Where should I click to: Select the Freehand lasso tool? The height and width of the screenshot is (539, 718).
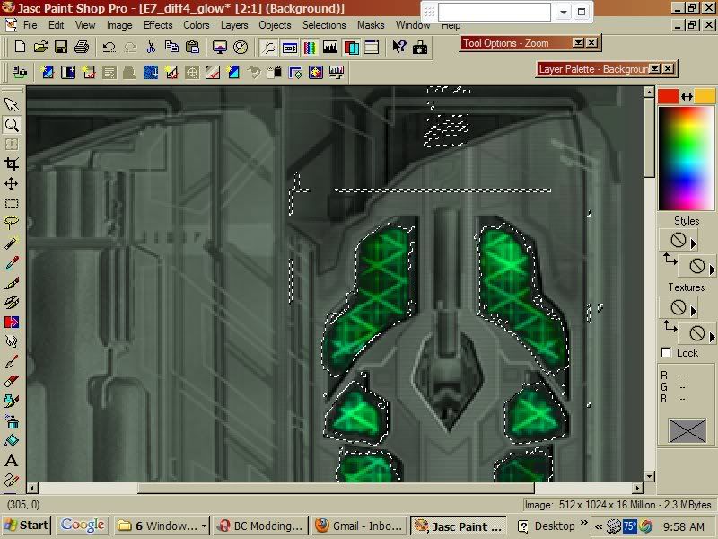[x=12, y=223]
